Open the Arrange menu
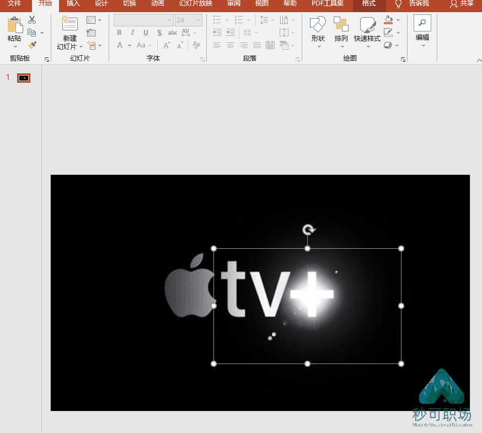Screen dimensions: 482x433 tap(341, 32)
